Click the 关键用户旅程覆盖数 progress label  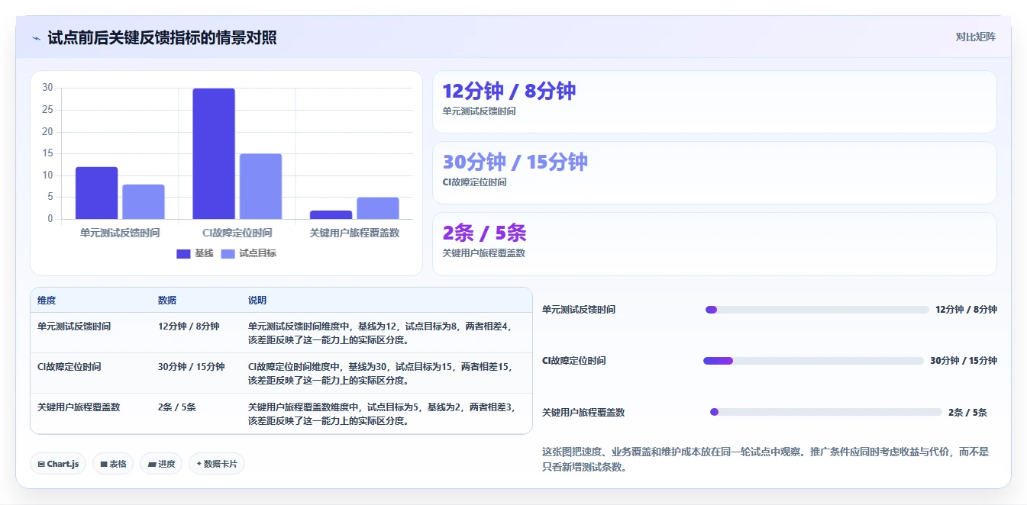[583, 413]
